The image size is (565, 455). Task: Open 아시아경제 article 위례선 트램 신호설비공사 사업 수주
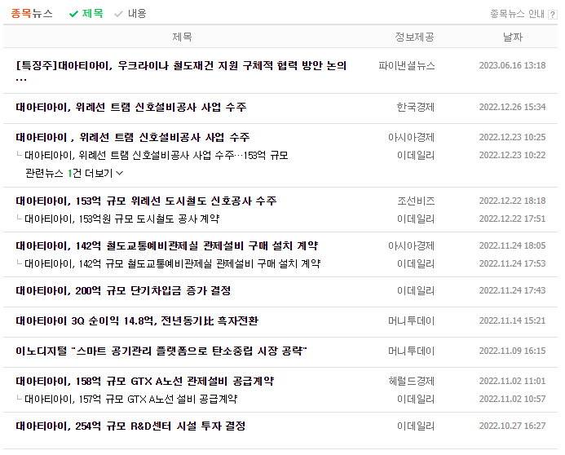coord(133,137)
